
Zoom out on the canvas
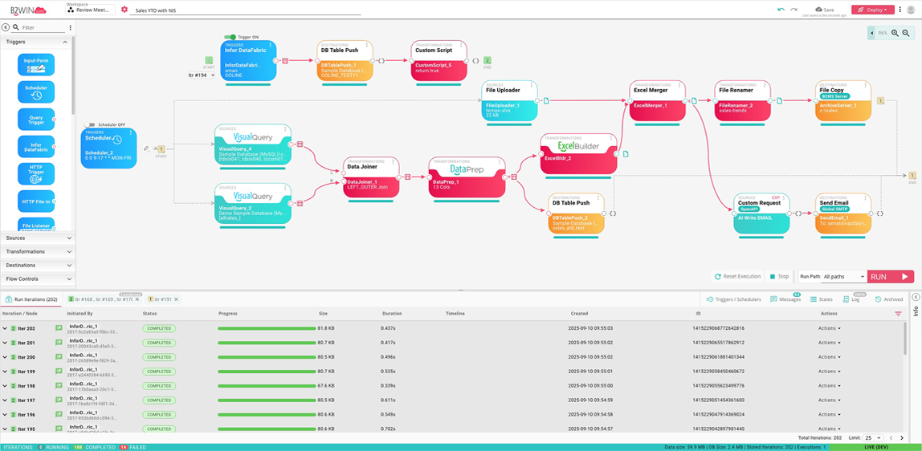[x=906, y=34]
